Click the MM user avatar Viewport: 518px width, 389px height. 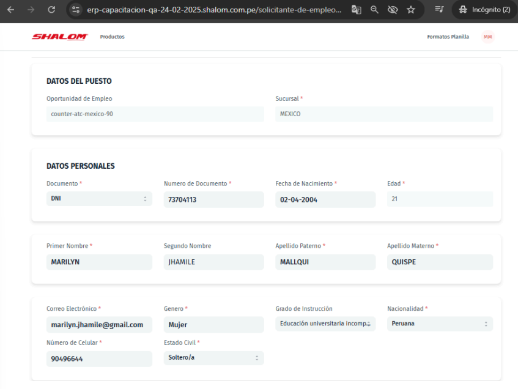click(x=487, y=37)
